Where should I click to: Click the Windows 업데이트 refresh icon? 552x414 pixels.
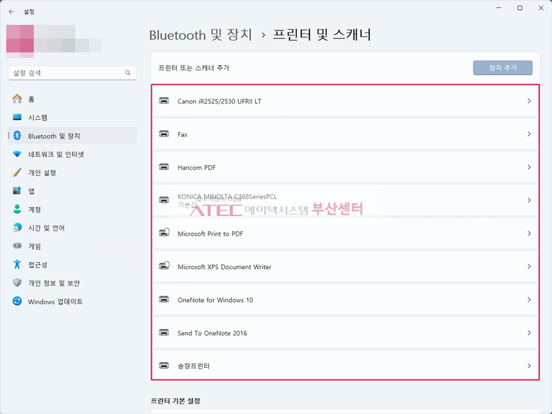(x=17, y=301)
